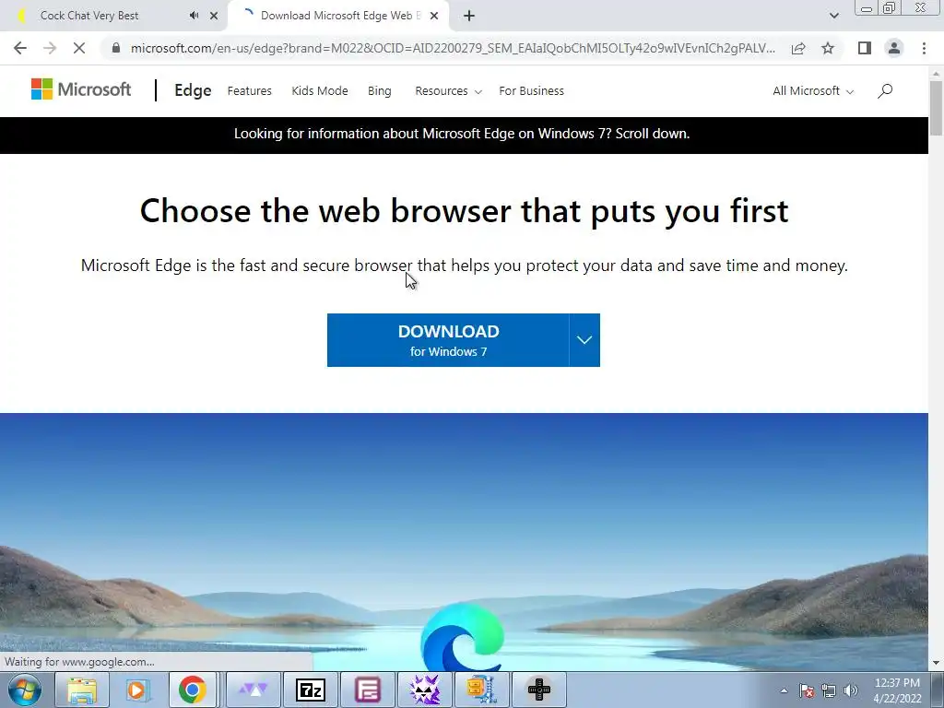
Task: Open the Kids Mode link
Action: pos(320,91)
